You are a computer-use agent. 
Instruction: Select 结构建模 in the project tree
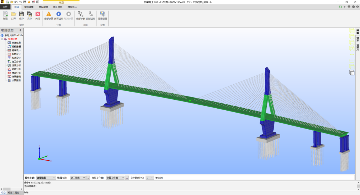click(16, 46)
